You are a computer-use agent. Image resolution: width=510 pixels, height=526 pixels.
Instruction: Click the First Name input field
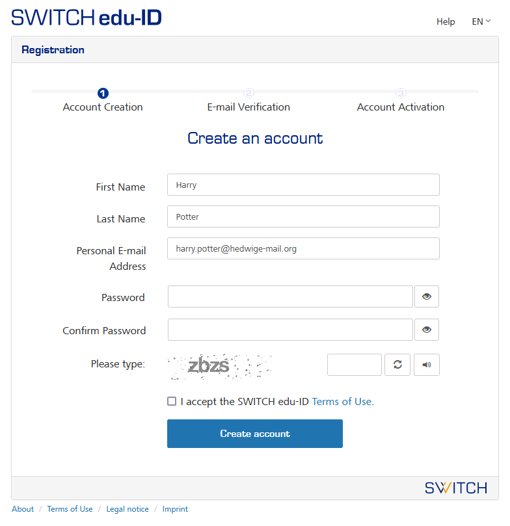(x=303, y=185)
